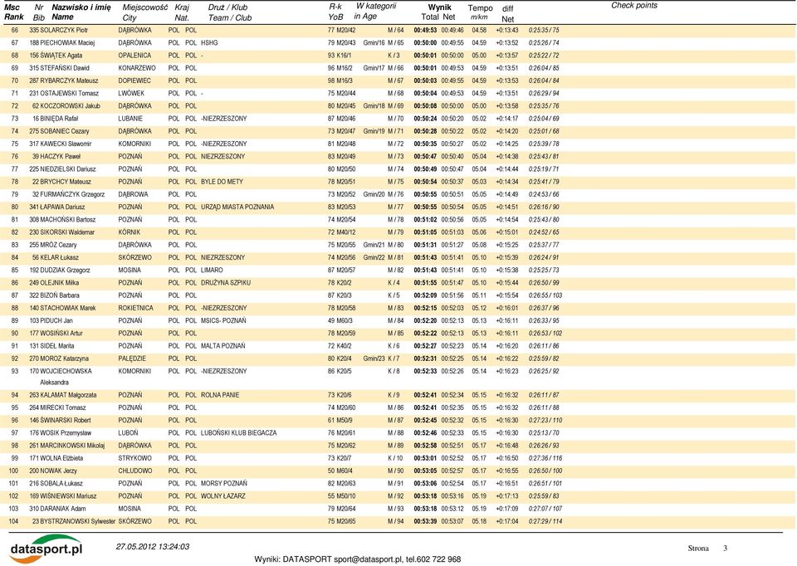The width and height of the screenshot is (797, 566).
Task: Click the sport@datasport.pl contact line
Action: point(357,559)
